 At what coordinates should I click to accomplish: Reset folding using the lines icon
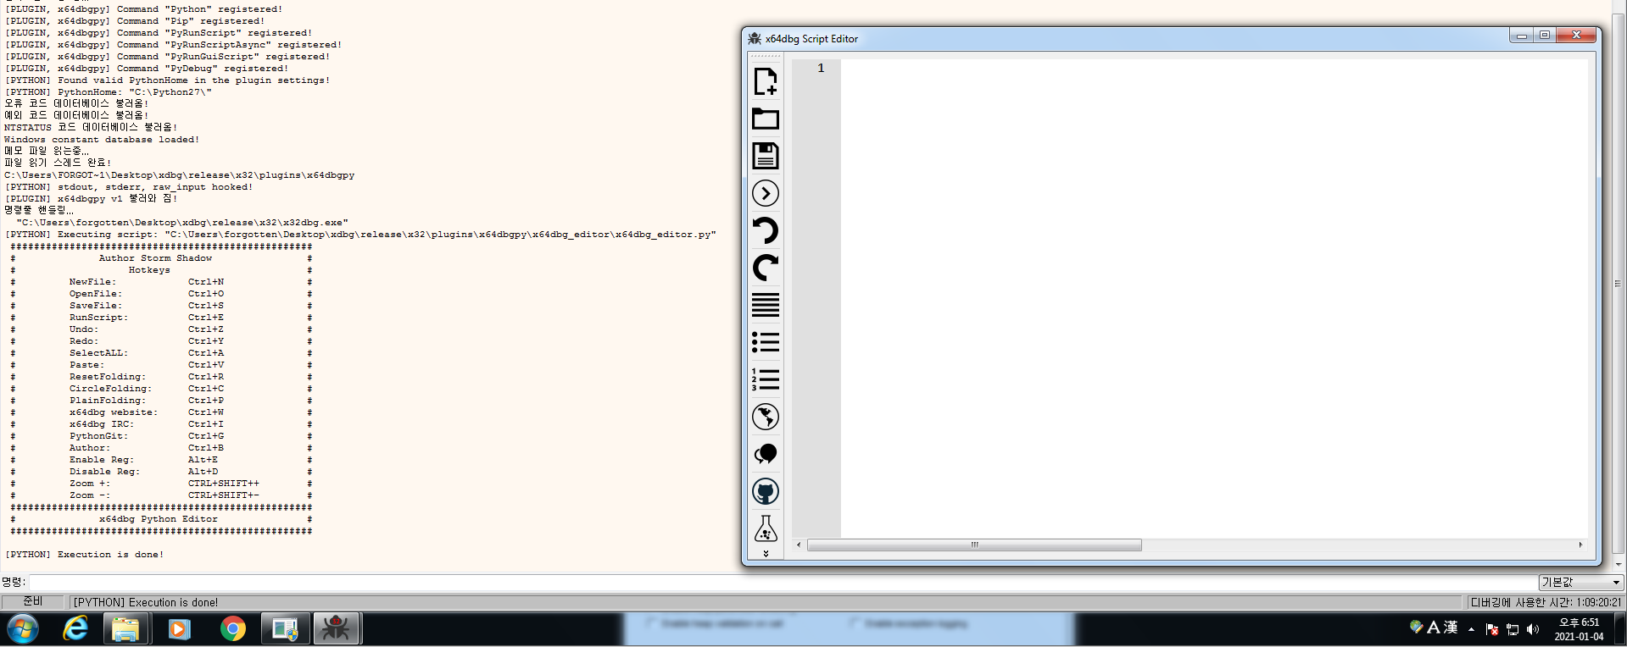[766, 305]
